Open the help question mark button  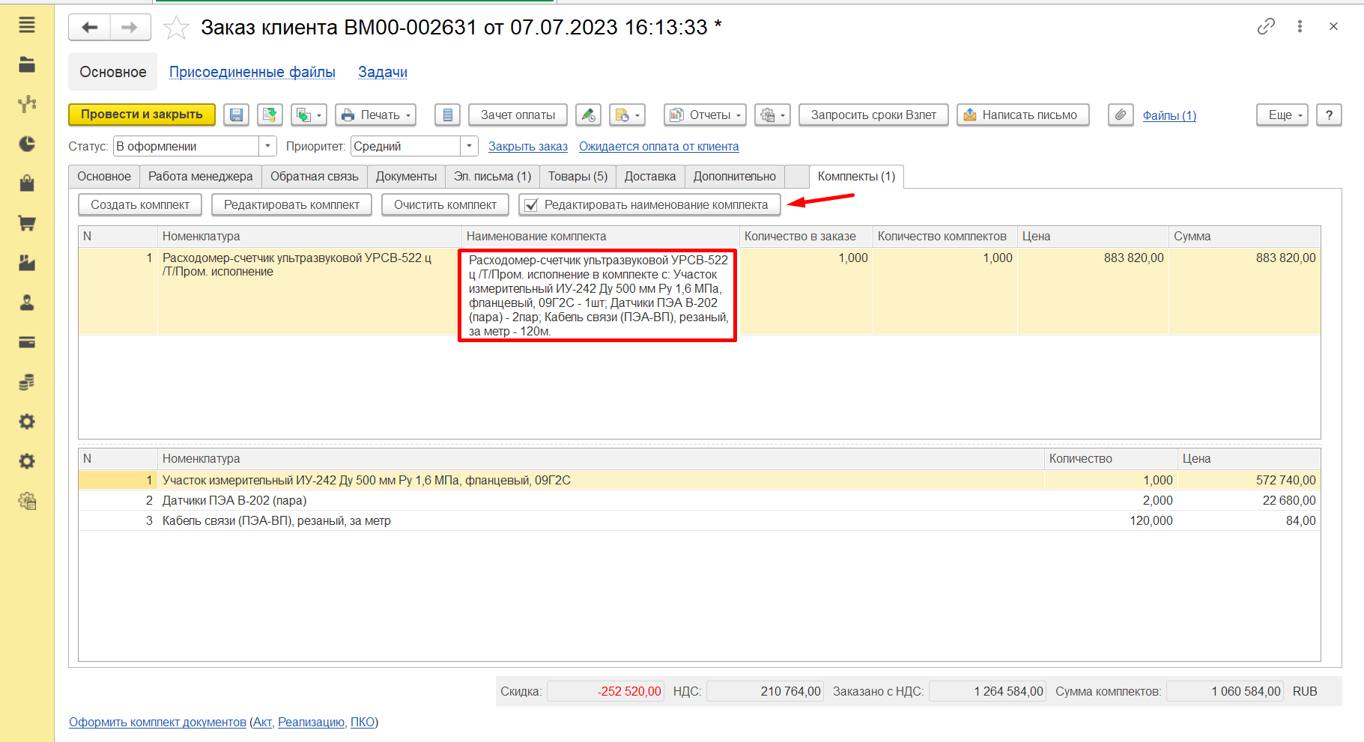[x=1329, y=115]
